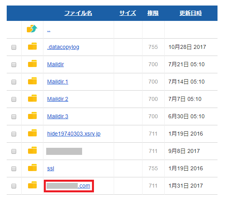225x201 pixels.
Task: Click the folder icon dated 9月8日 2017
Action: 32,150
